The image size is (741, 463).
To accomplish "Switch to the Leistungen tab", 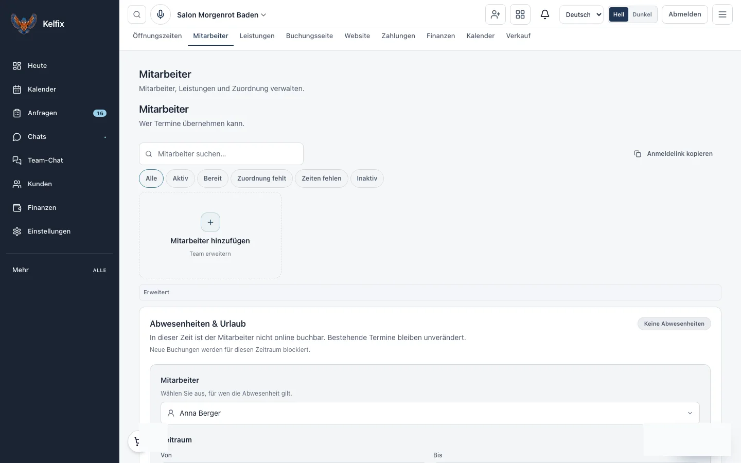I will pos(257,36).
